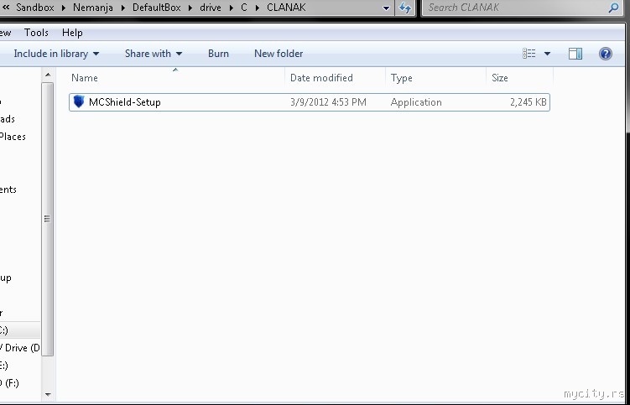Open the Help menu

click(72, 33)
